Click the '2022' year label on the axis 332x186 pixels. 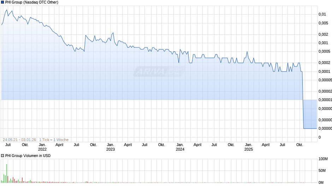click(x=42, y=149)
